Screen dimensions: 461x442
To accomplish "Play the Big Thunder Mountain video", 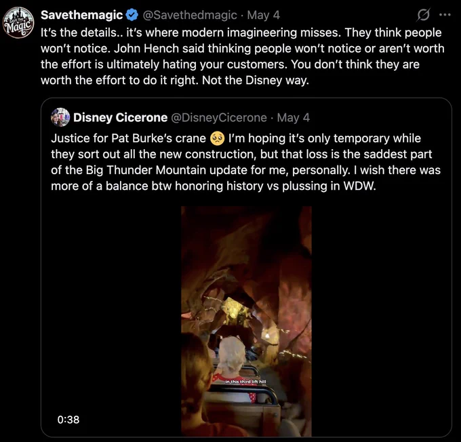I will 246,321.
